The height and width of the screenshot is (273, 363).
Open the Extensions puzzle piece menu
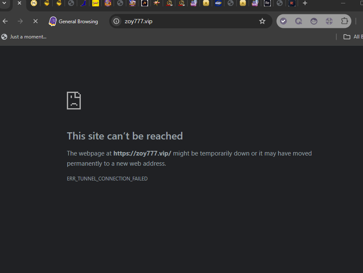pyautogui.click(x=344, y=21)
